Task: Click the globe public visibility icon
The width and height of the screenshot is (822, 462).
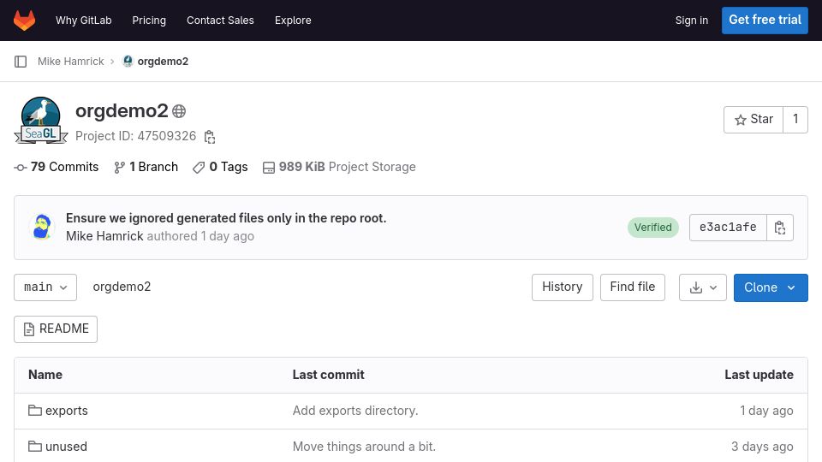Action: (x=179, y=111)
